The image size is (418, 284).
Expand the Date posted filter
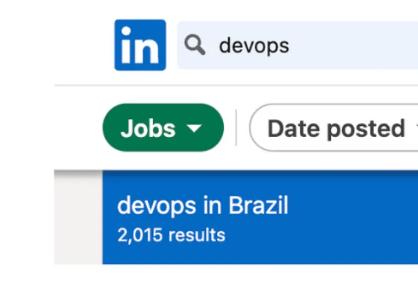pyautogui.click(x=335, y=128)
